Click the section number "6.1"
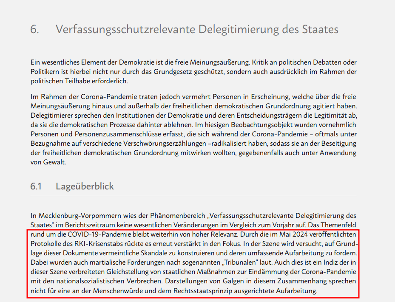 click(36, 186)
